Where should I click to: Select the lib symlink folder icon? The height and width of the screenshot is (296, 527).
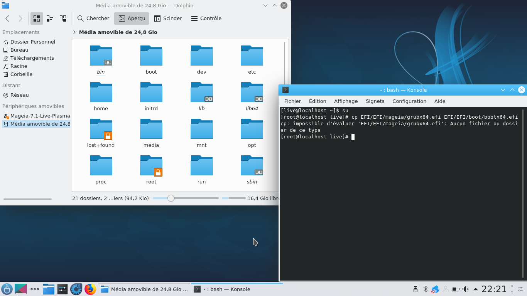[x=202, y=92]
